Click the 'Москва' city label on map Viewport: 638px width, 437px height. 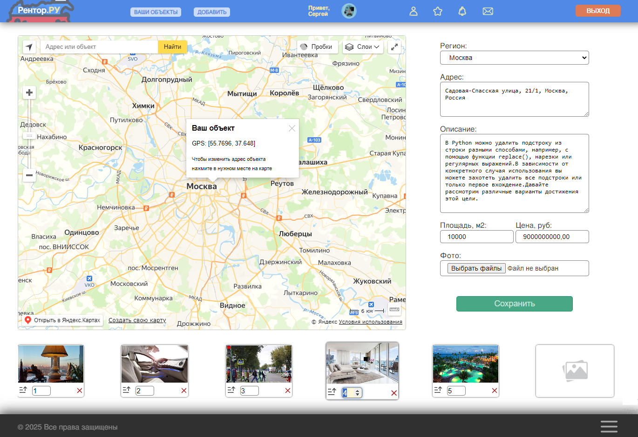(x=202, y=186)
